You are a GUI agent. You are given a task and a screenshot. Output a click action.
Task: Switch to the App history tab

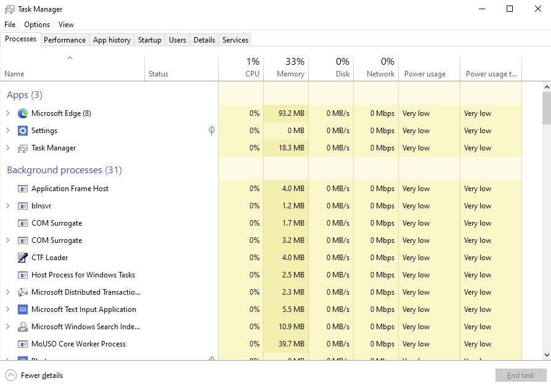pos(112,40)
